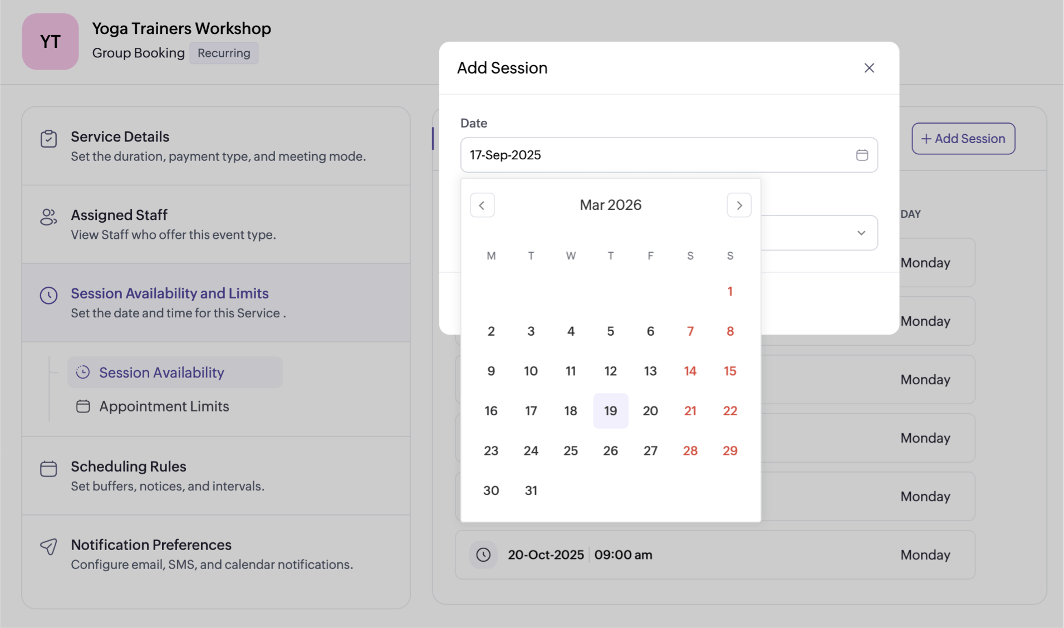1064x628 pixels.
Task: Go to the previous month in the calendar
Action: tap(482, 205)
